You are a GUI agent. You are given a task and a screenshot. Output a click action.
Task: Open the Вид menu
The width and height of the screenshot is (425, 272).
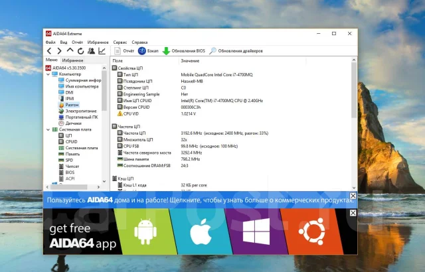pyautogui.click(x=64, y=42)
